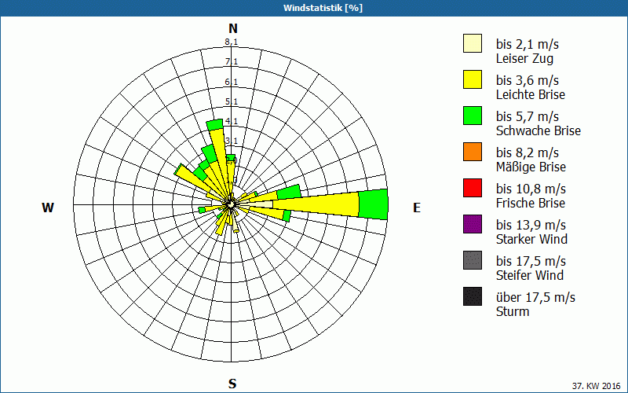This screenshot has height=393, width=628.
Task: Click the purple 13,9 m/s legend swatch
Action: coord(473,224)
